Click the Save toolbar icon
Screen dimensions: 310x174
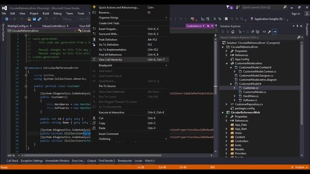tap(34, 19)
